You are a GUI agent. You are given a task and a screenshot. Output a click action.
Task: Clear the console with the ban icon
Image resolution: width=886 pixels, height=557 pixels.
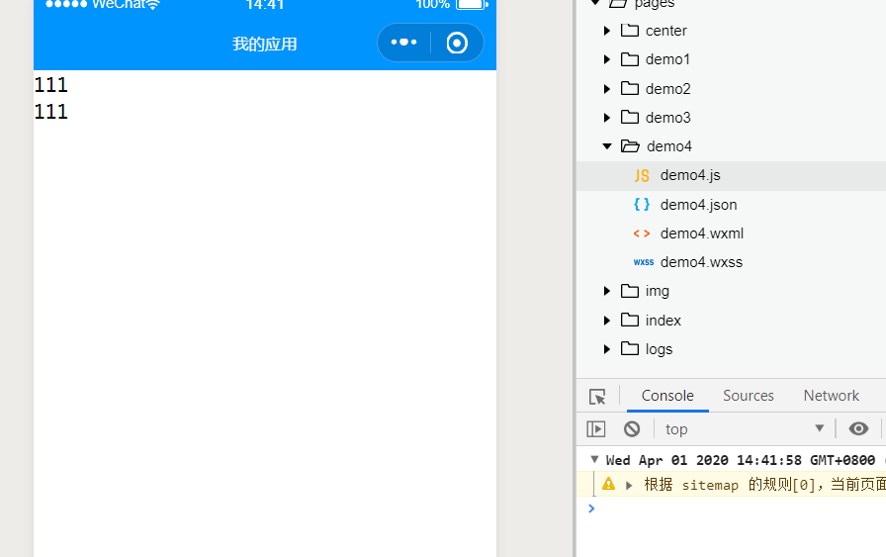[632, 429]
